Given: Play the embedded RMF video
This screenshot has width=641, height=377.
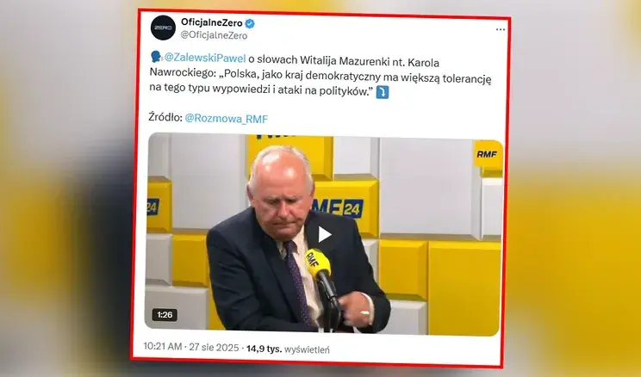Looking at the screenshot, I should point(325,234).
